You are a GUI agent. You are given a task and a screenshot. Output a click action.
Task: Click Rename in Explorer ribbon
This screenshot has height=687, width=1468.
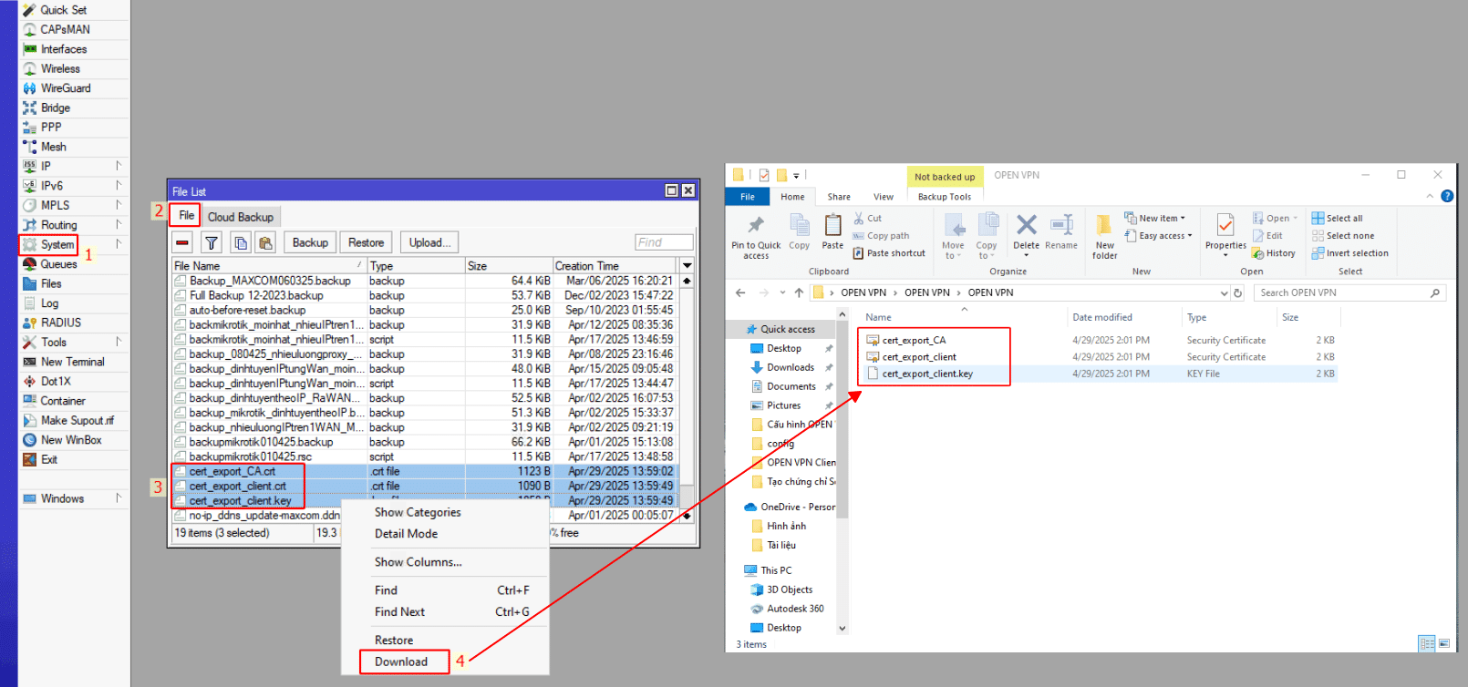pos(1061,232)
